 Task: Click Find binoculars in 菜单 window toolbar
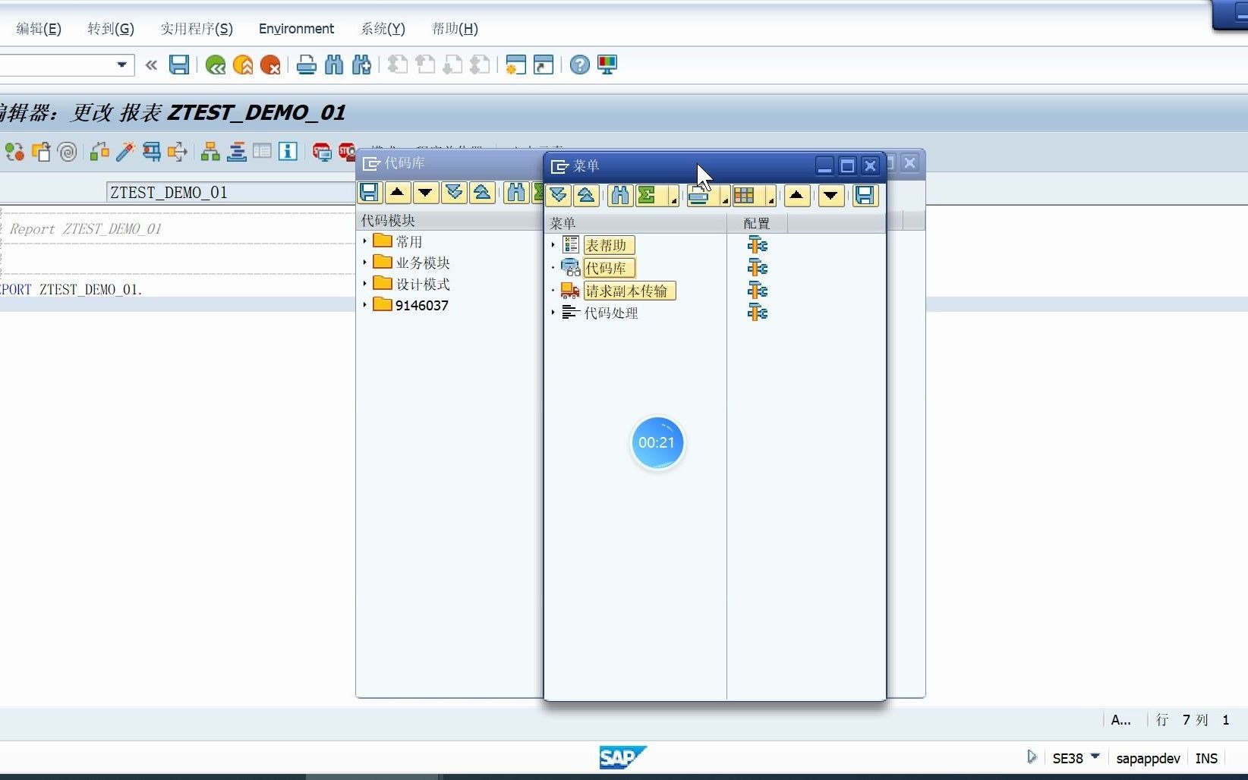tap(620, 196)
